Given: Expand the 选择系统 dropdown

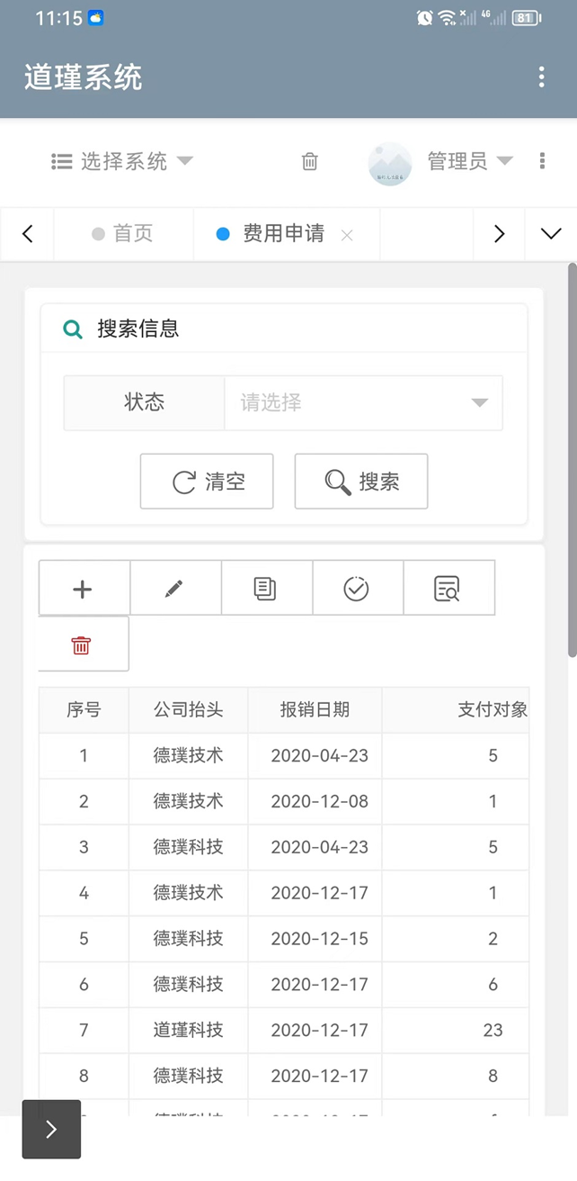Looking at the screenshot, I should pos(122,162).
